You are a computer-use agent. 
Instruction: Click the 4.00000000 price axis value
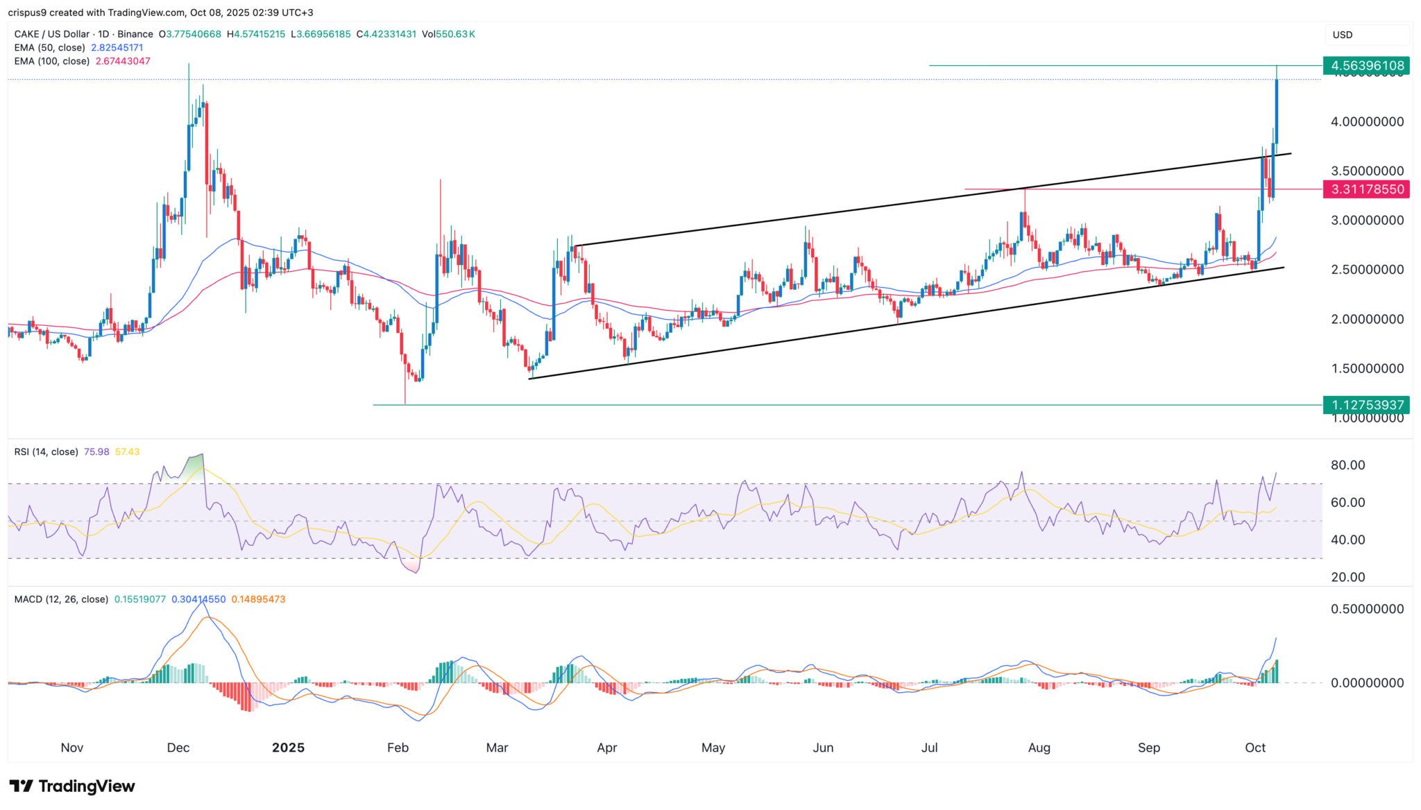pyautogui.click(x=1366, y=121)
